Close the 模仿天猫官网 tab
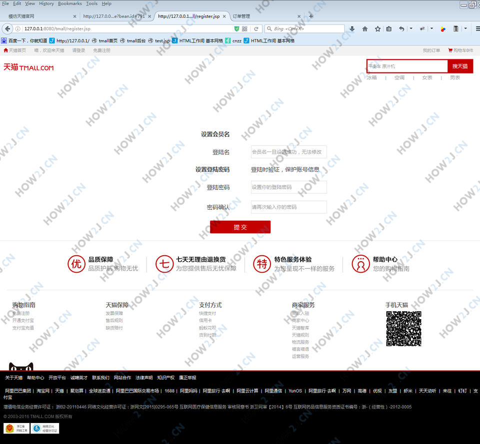The width and height of the screenshot is (480, 444). pyautogui.click(x=74, y=16)
